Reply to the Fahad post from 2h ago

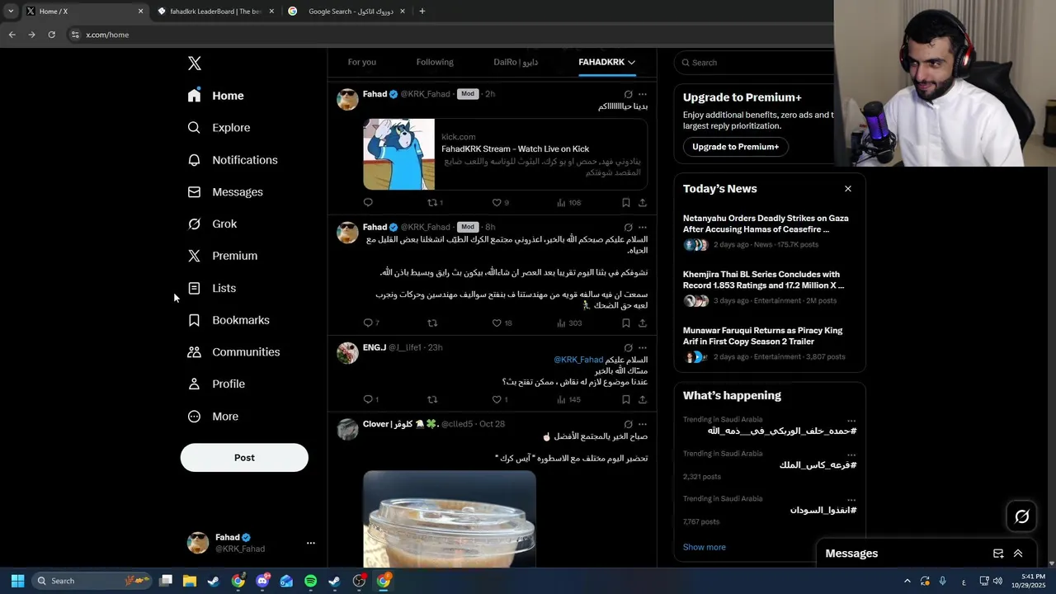point(368,202)
